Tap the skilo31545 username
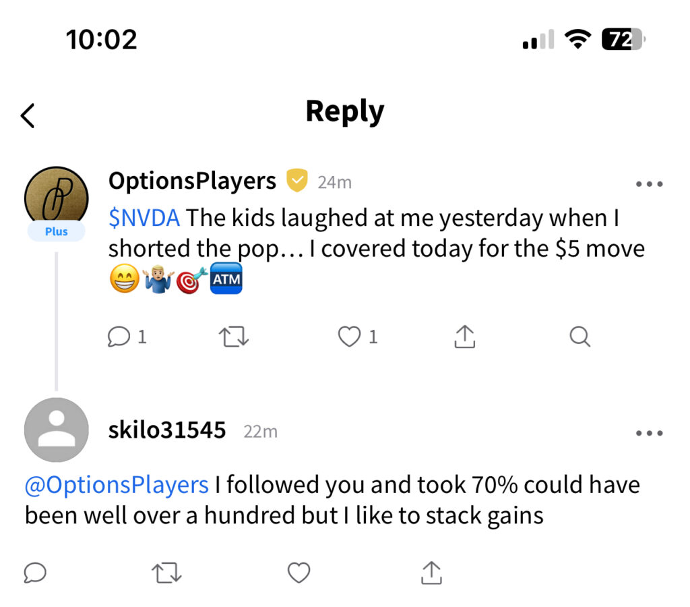Screen dimensions: 690x607 coord(167,430)
